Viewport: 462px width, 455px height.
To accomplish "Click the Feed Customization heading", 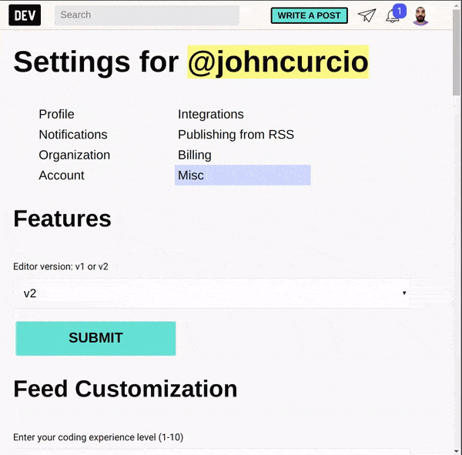I will coord(126,389).
